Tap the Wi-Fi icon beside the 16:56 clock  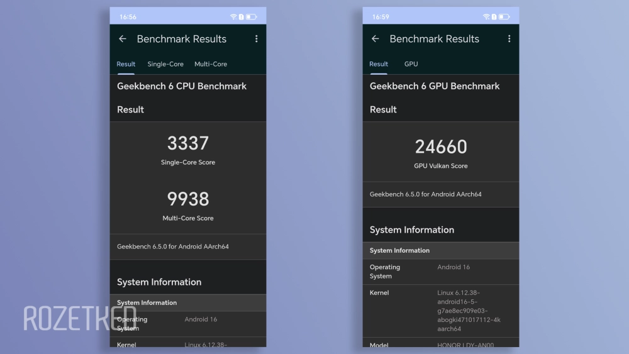pos(233,17)
